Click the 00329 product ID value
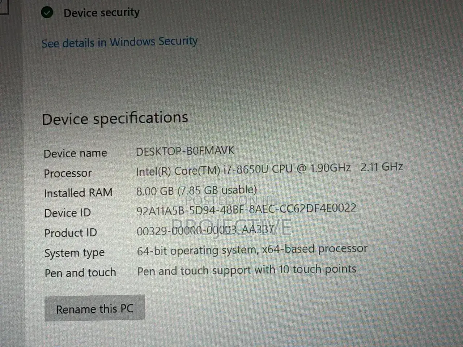Screen dimensions: 463x347 (x=205, y=230)
